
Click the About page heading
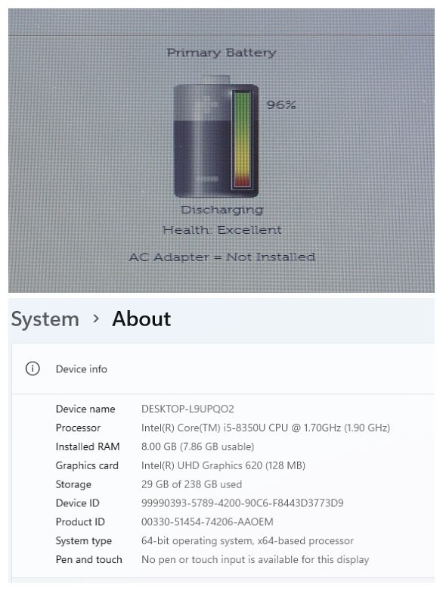click(141, 319)
